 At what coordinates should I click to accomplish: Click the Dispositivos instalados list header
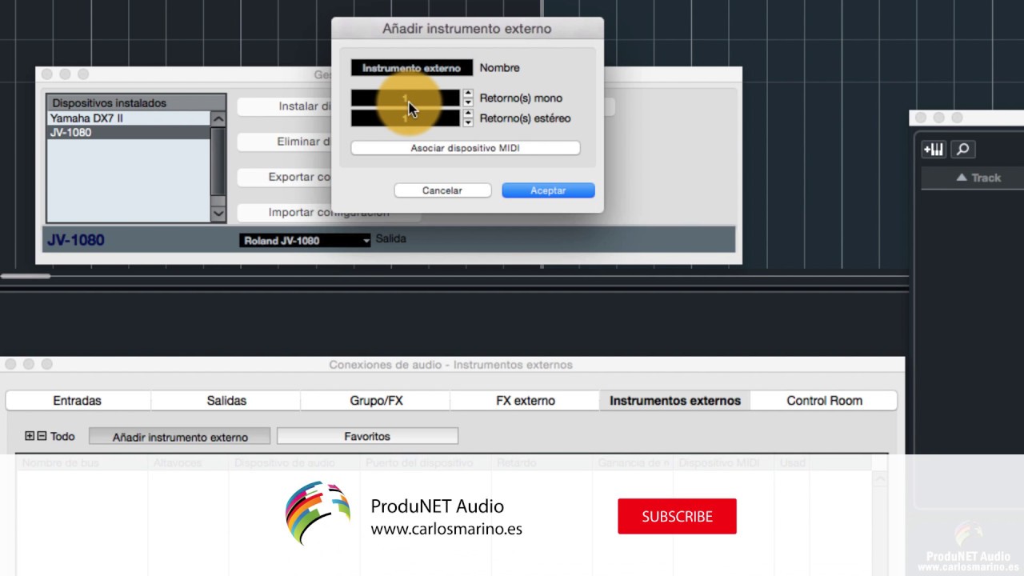click(136, 103)
